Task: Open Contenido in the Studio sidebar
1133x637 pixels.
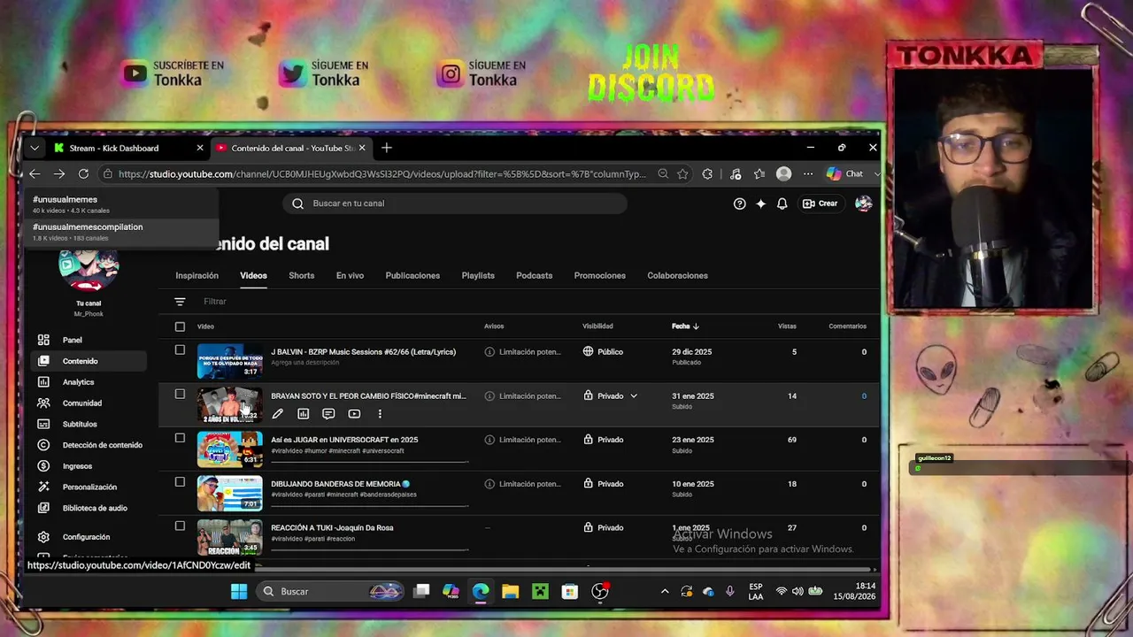Action: tap(89, 361)
